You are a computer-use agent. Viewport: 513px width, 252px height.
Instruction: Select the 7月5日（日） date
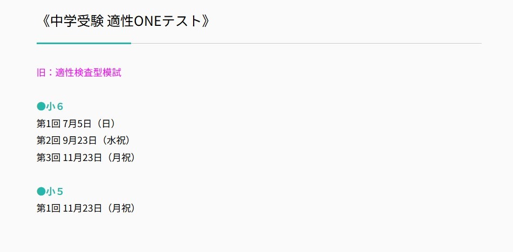(89, 124)
